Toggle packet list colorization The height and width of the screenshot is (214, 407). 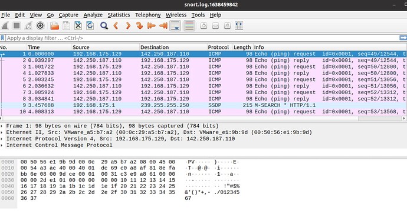189,26
